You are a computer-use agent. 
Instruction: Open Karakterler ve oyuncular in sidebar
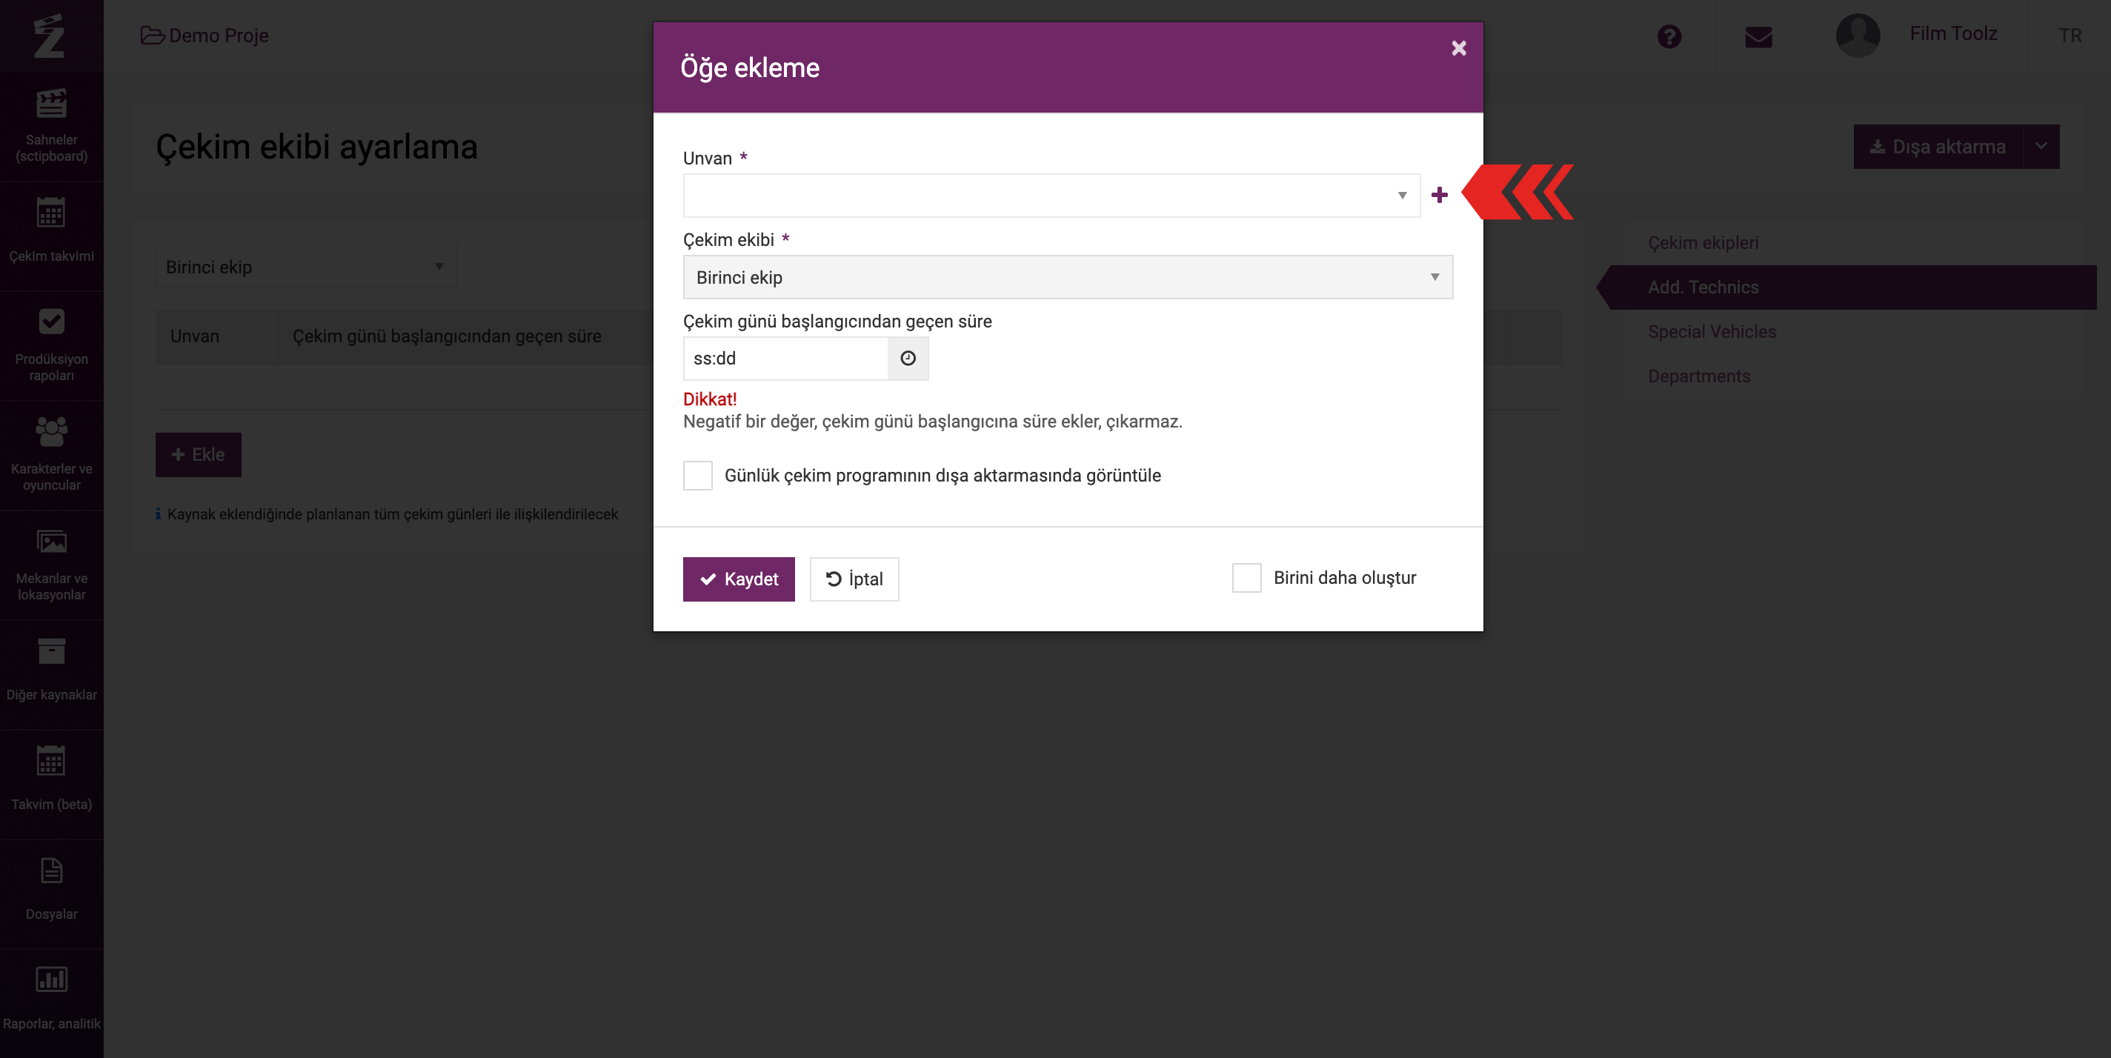pos(52,456)
